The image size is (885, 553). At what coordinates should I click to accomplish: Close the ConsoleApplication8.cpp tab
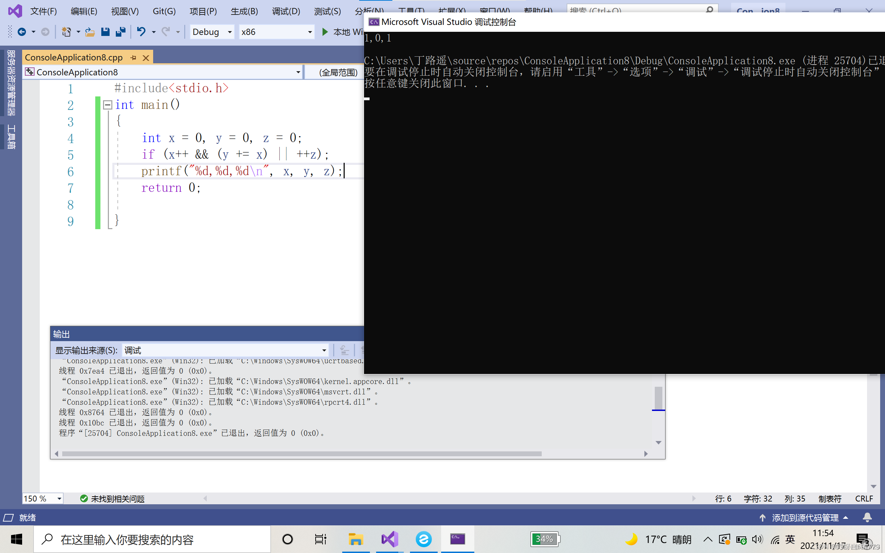click(x=146, y=58)
